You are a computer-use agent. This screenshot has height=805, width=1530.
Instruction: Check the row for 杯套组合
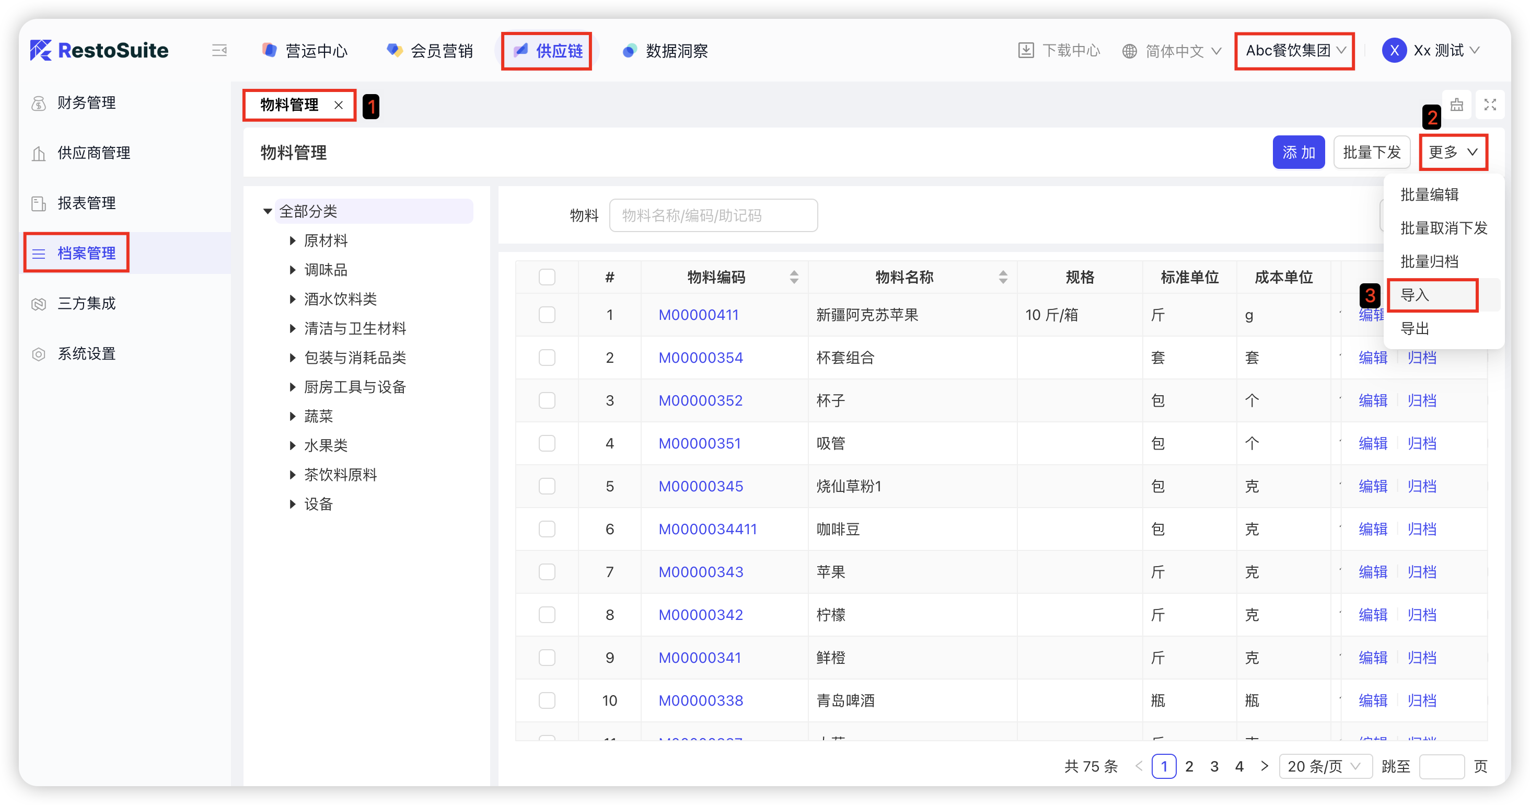(547, 358)
